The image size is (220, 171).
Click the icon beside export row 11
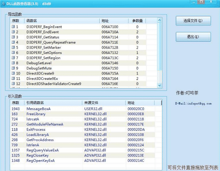(x=13, y=78)
